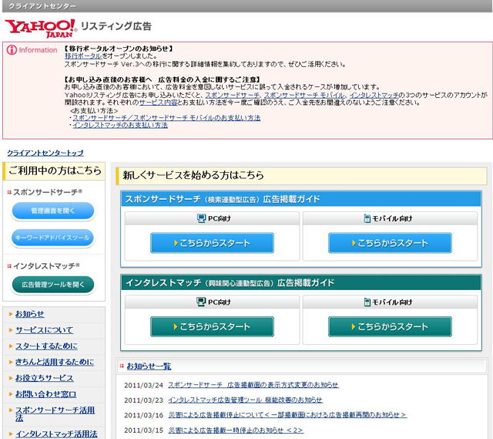Start スポンサードサーチ guide for PC向け
The image size is (493, 439).
(212, 243)
